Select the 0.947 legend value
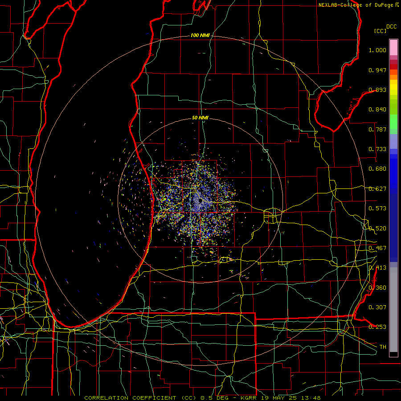 click(377, 70)
